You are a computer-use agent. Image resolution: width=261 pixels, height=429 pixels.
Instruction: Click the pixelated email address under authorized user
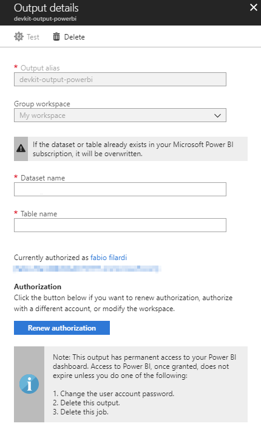pyautogui.click(x=87, y=269)
